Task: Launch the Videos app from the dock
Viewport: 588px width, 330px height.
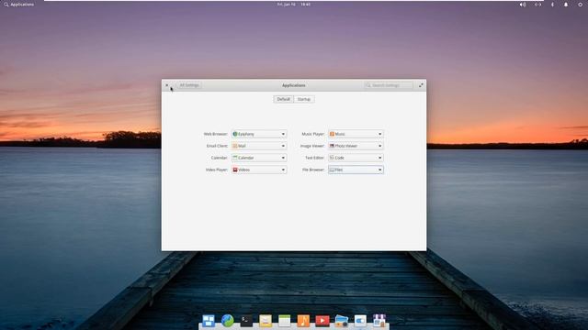Action: tap(322, 321)
